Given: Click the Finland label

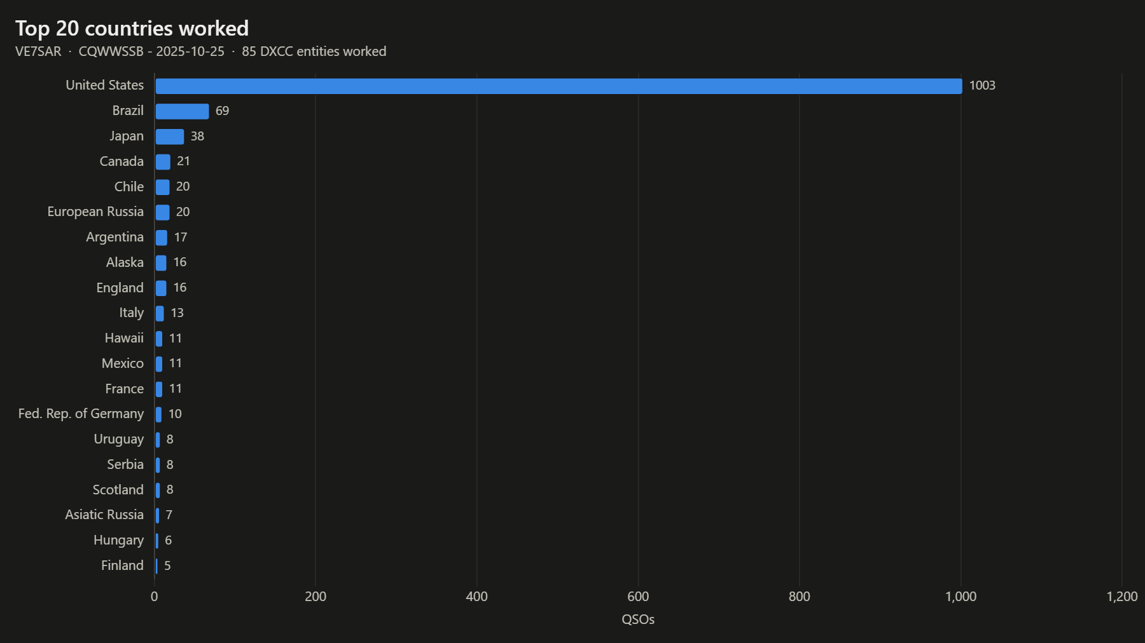Looking at the screenshot, I should point(123,565).
